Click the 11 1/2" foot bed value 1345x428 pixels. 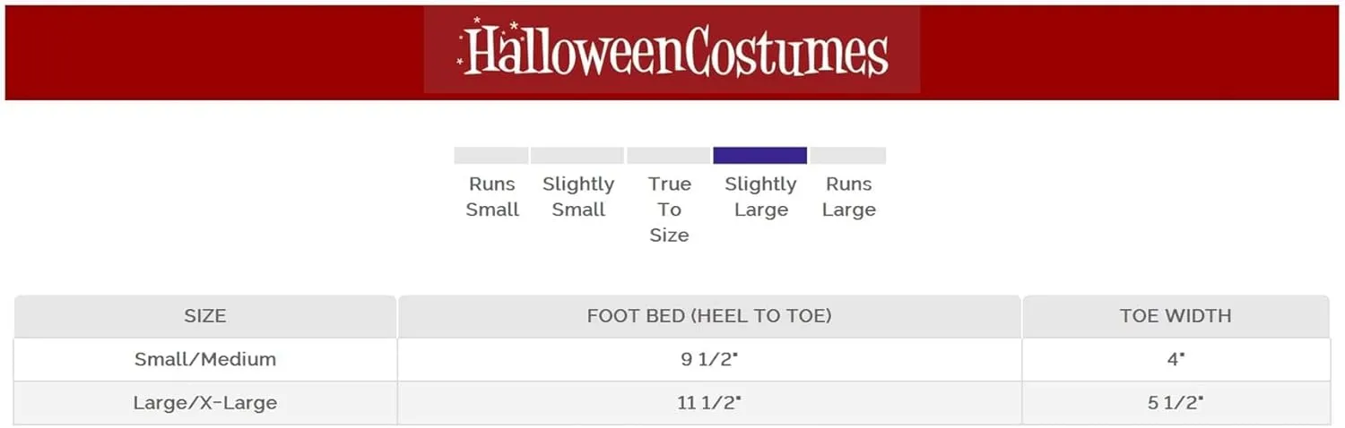pos(709,403)
